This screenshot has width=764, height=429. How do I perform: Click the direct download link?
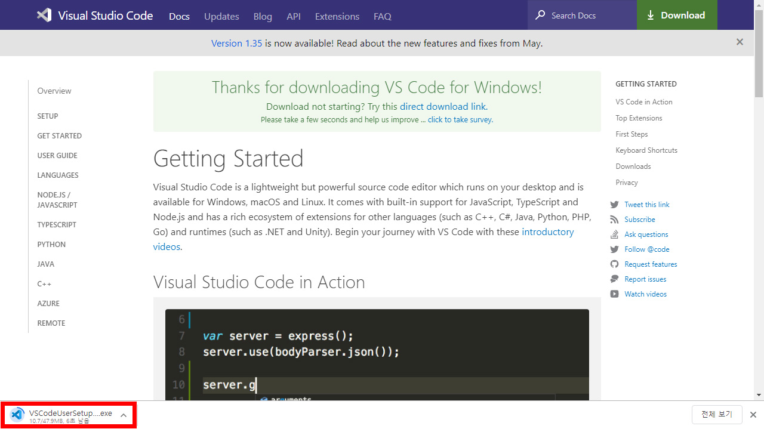[x=443, y=106]
